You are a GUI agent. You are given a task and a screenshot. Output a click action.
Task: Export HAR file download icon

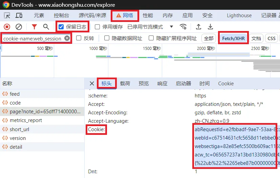[x=210, y=27]
